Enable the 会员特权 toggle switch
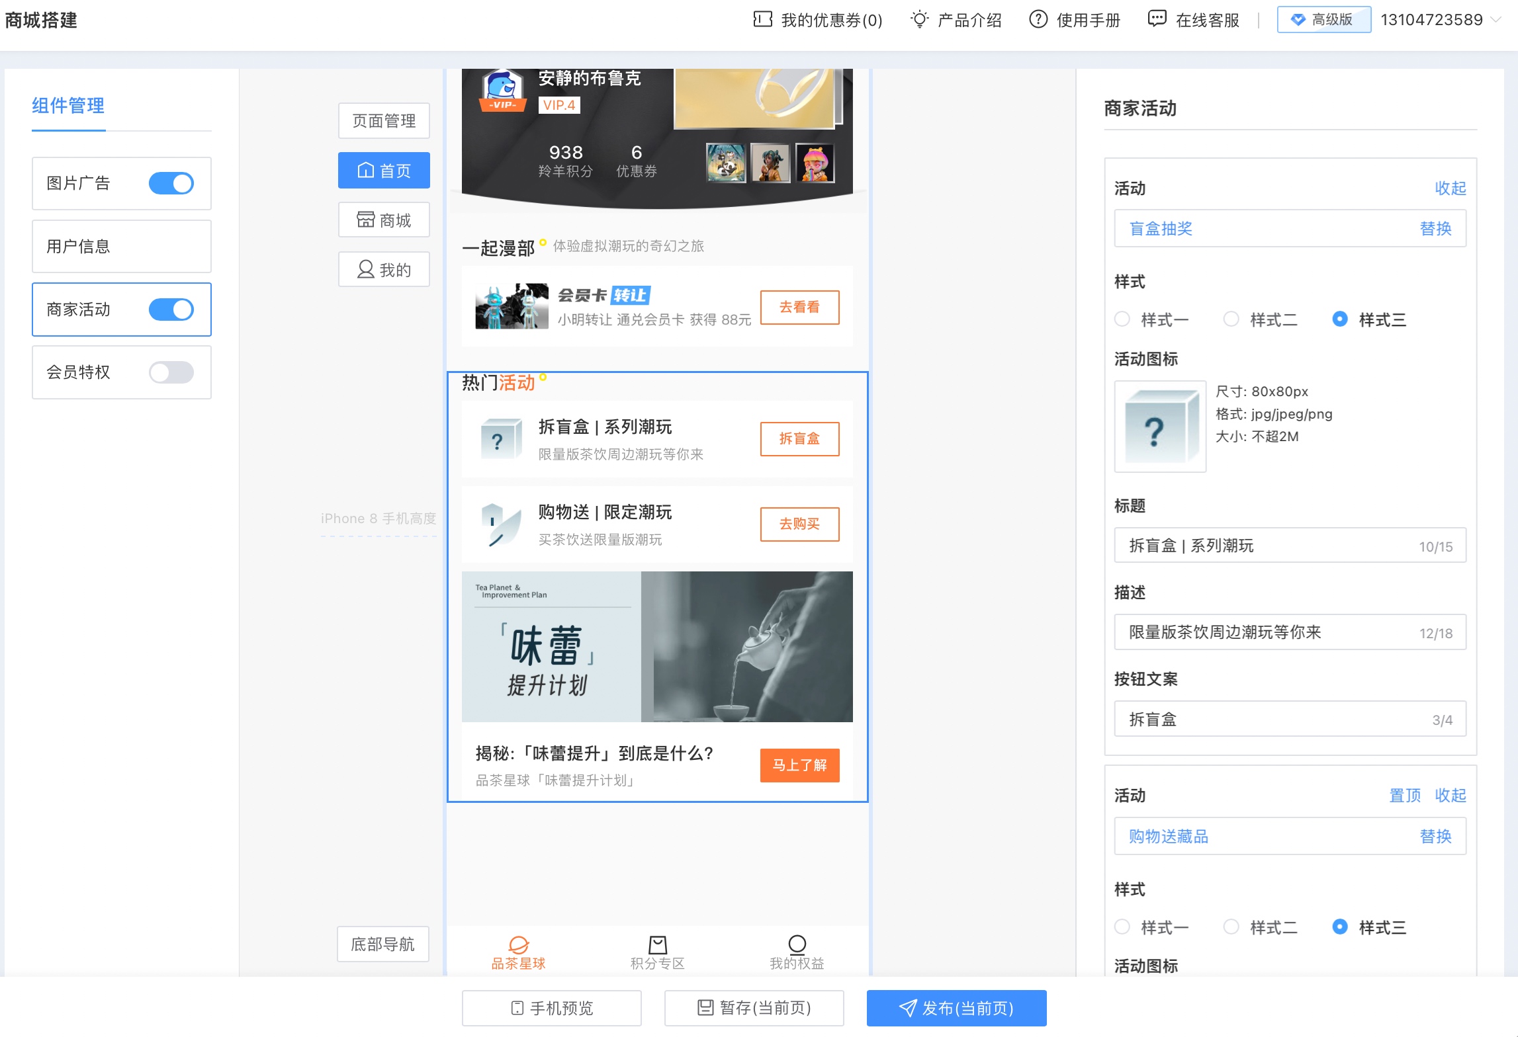This screenshot has width=1518, height=1037. pyautogui.click(x=171, y=372)
